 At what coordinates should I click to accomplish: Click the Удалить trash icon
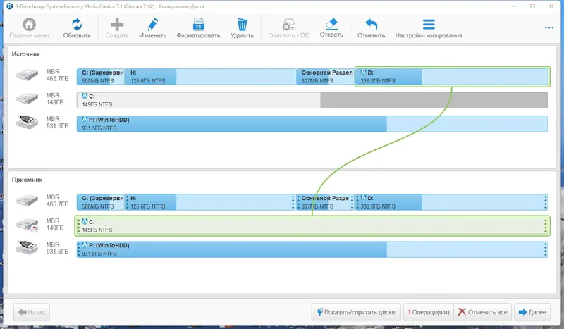click(x=242, y=25)
